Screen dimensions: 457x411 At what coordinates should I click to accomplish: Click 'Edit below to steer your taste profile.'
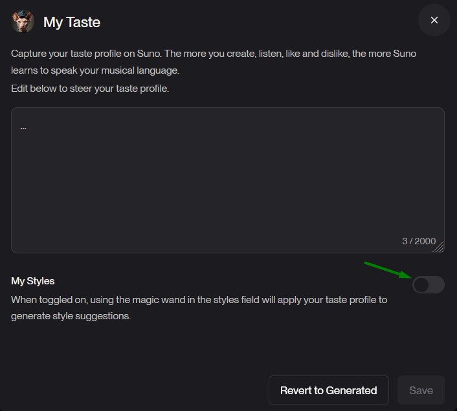(90, 89)
